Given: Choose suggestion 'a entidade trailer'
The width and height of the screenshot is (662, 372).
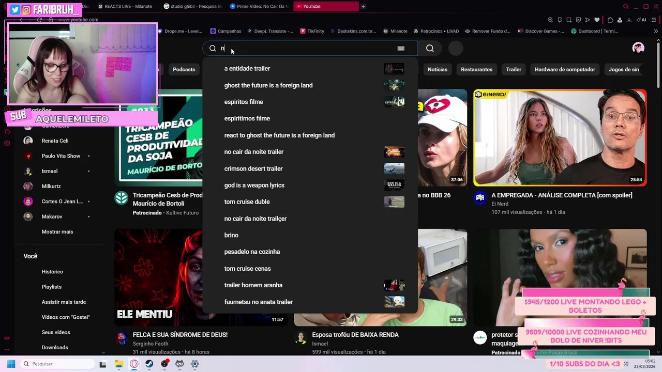Looking at the screenshot, I should (310, 69).
